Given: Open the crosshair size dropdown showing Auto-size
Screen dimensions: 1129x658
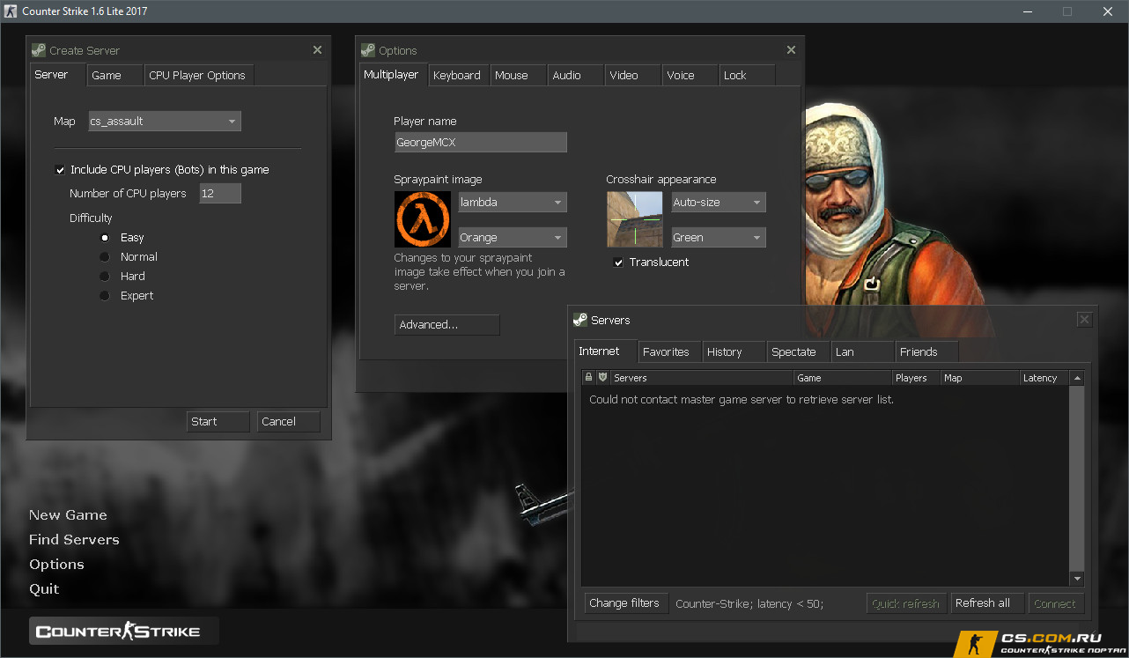Looking at the screenshot, I should [x=718, y=203].
